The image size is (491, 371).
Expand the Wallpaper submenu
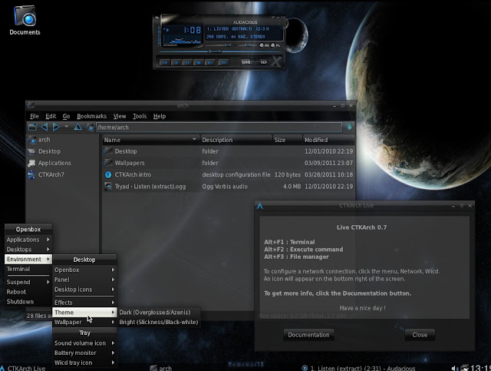84,322
